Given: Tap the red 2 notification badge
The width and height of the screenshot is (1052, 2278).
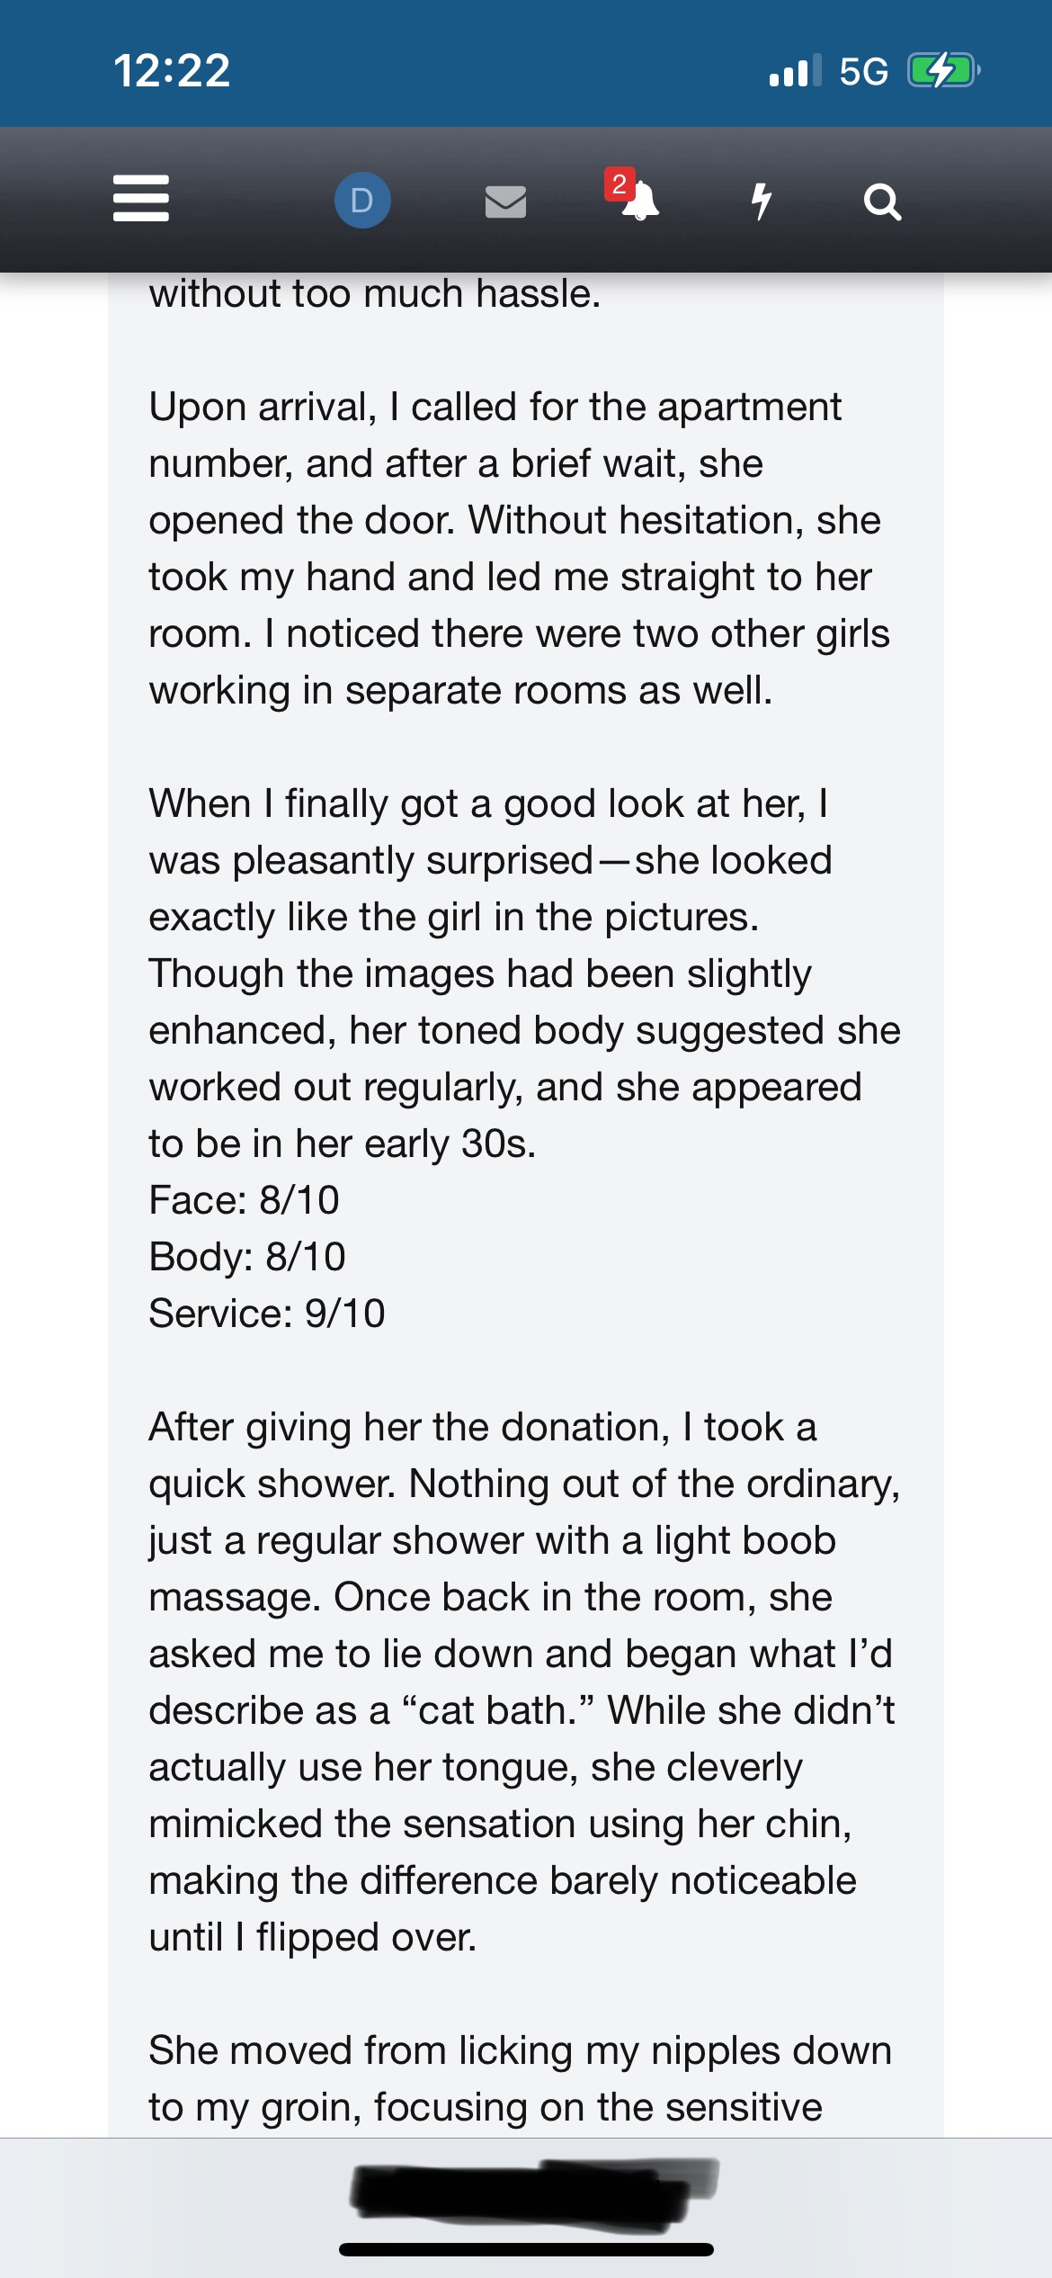Looking at the screenshot, I should 619,184.
